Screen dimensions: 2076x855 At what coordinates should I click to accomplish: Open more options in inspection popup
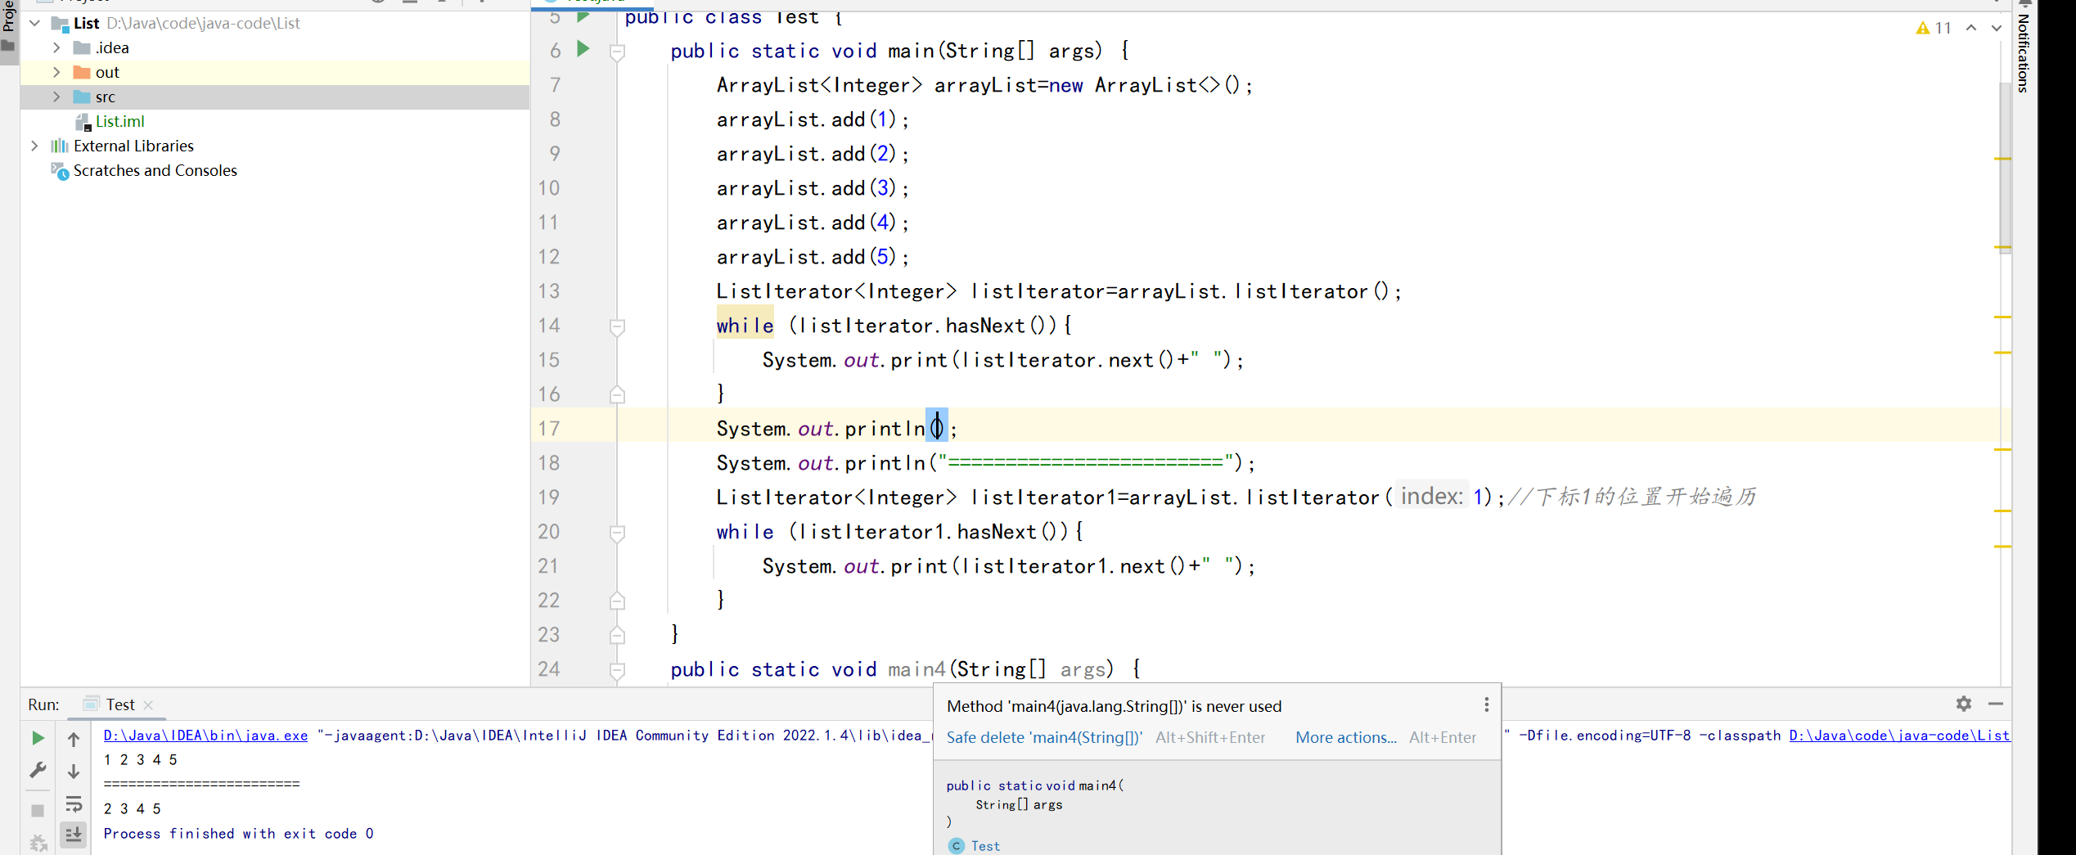pyautogui.click(x=1486, y=705)
